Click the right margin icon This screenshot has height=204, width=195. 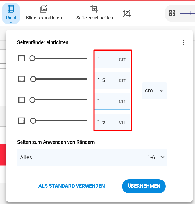[22, 121]
